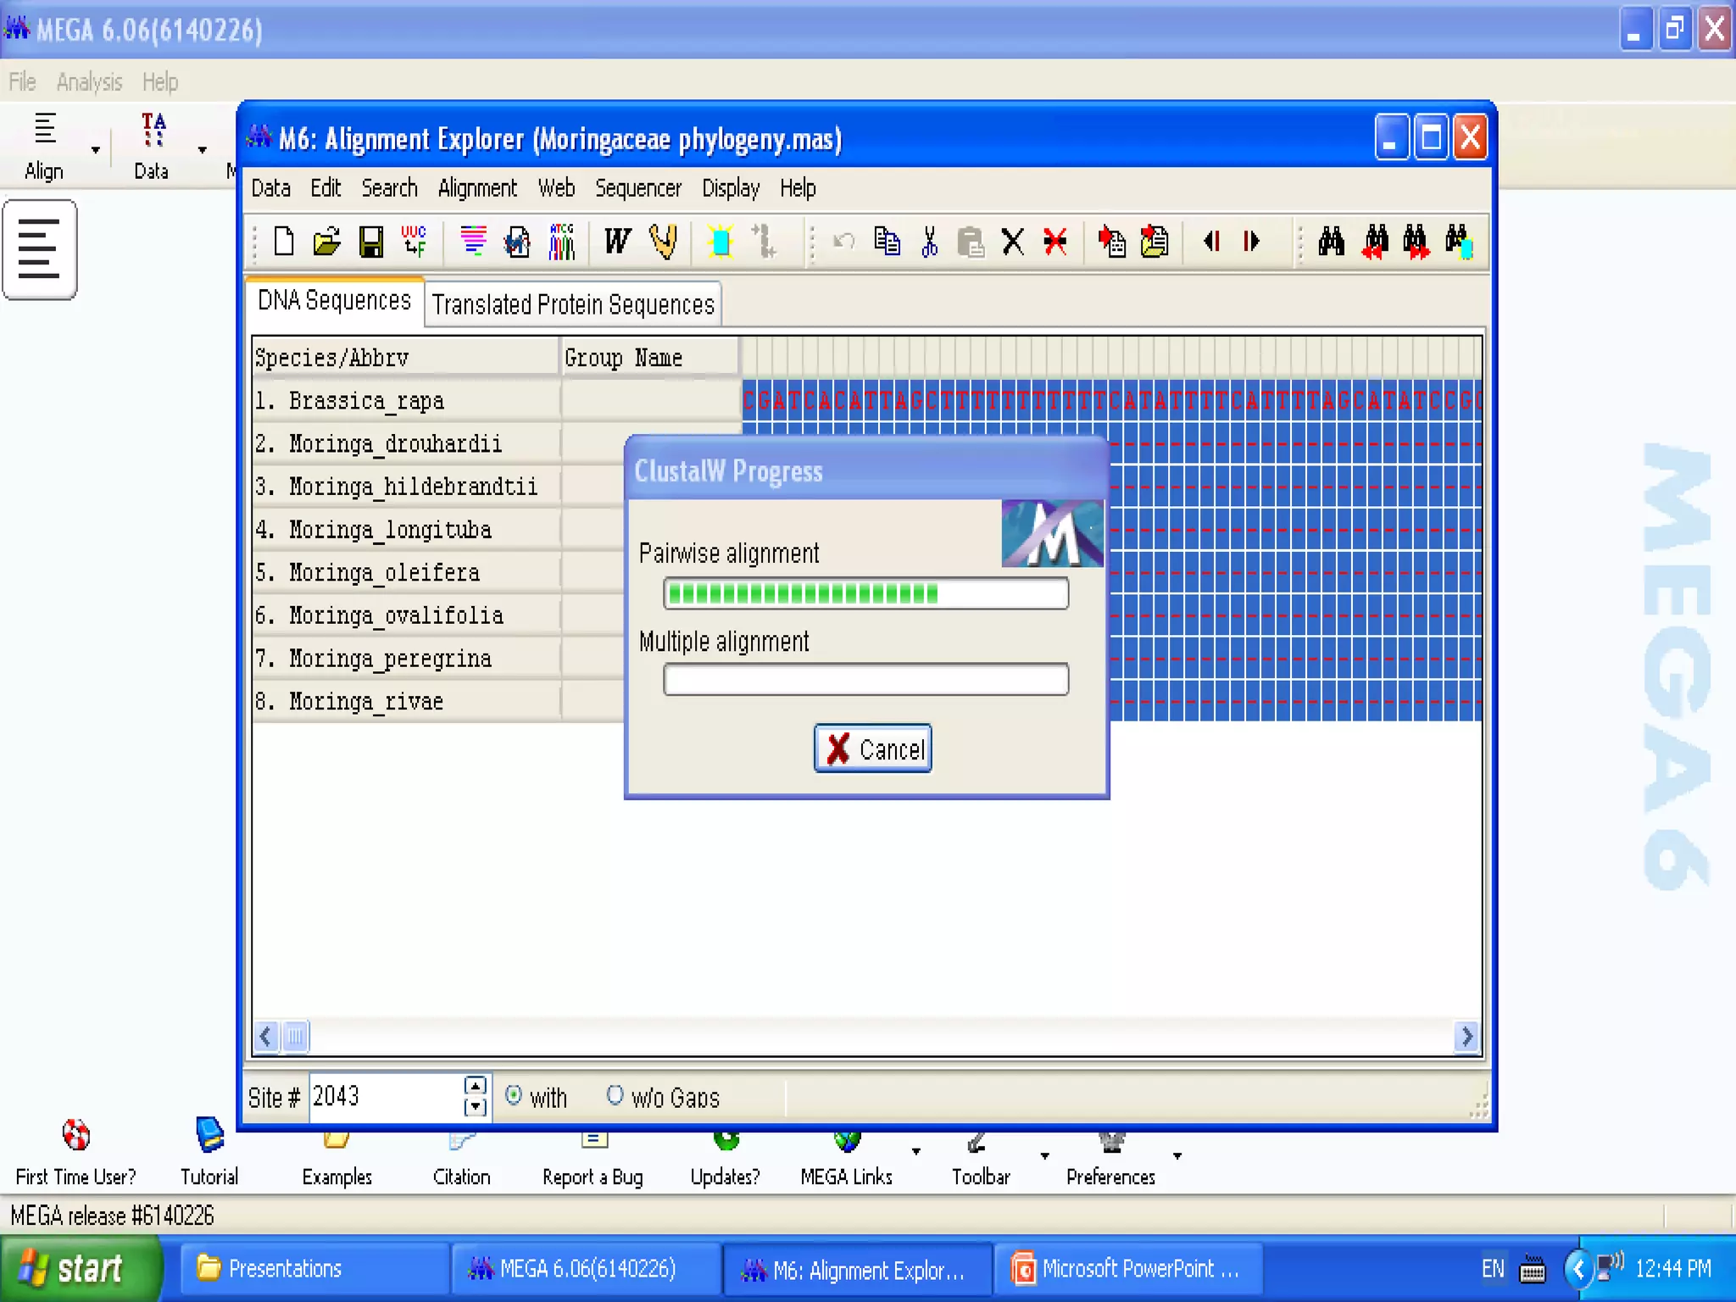
Task: Click the Undo arrow icon
Action: click(x=843, y=242)
